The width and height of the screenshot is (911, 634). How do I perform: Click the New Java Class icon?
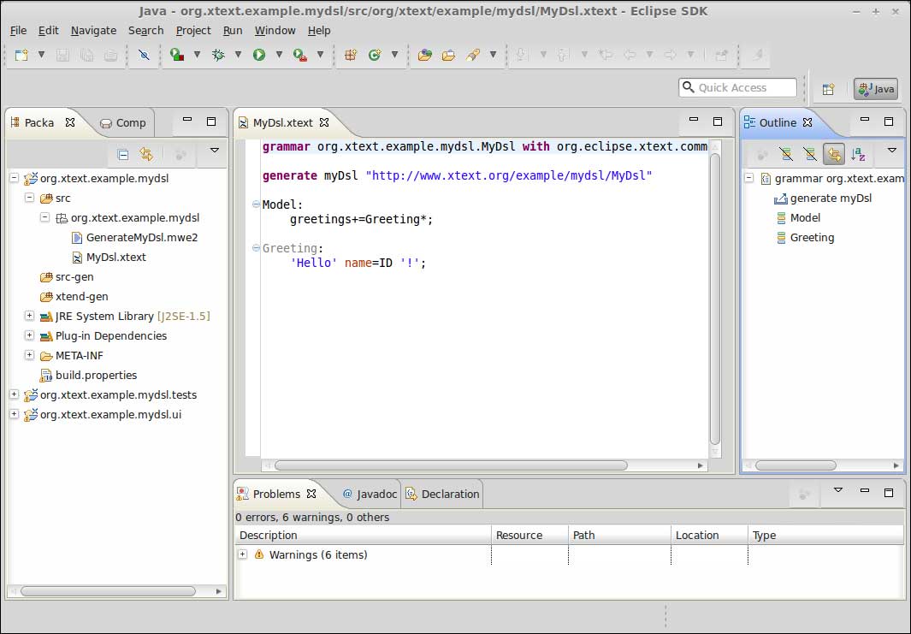coord(374,55)
